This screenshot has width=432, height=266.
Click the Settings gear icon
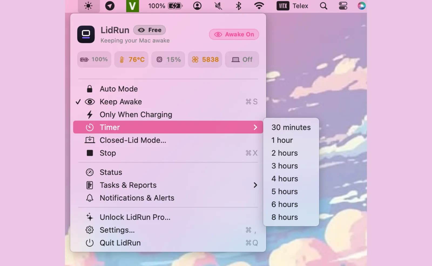point(90,230)
